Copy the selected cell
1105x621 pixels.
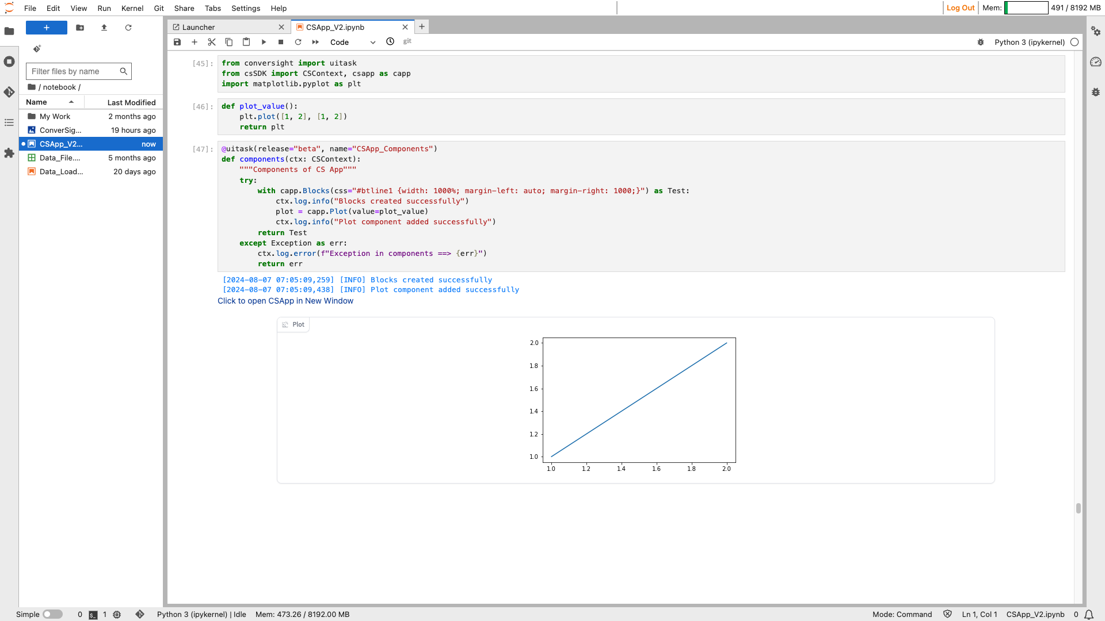229,42
